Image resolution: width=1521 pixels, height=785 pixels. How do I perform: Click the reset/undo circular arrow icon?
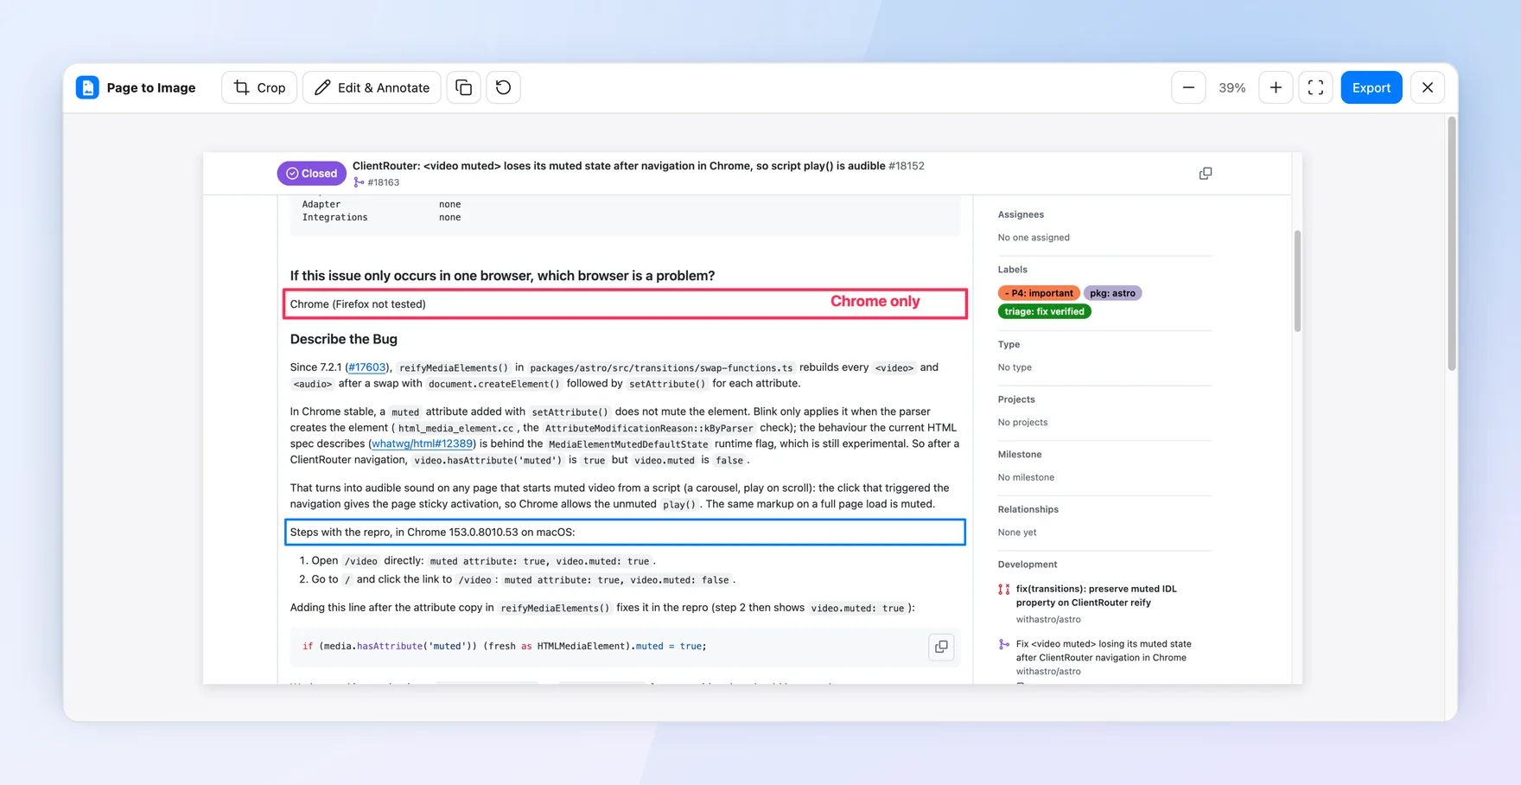[503, 87]
